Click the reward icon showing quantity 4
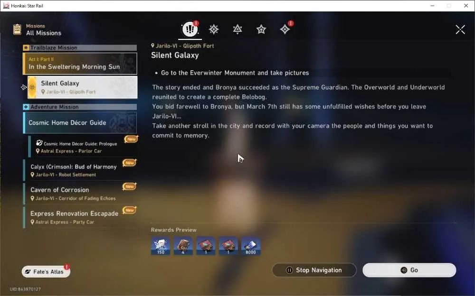 tap(183, 246)
